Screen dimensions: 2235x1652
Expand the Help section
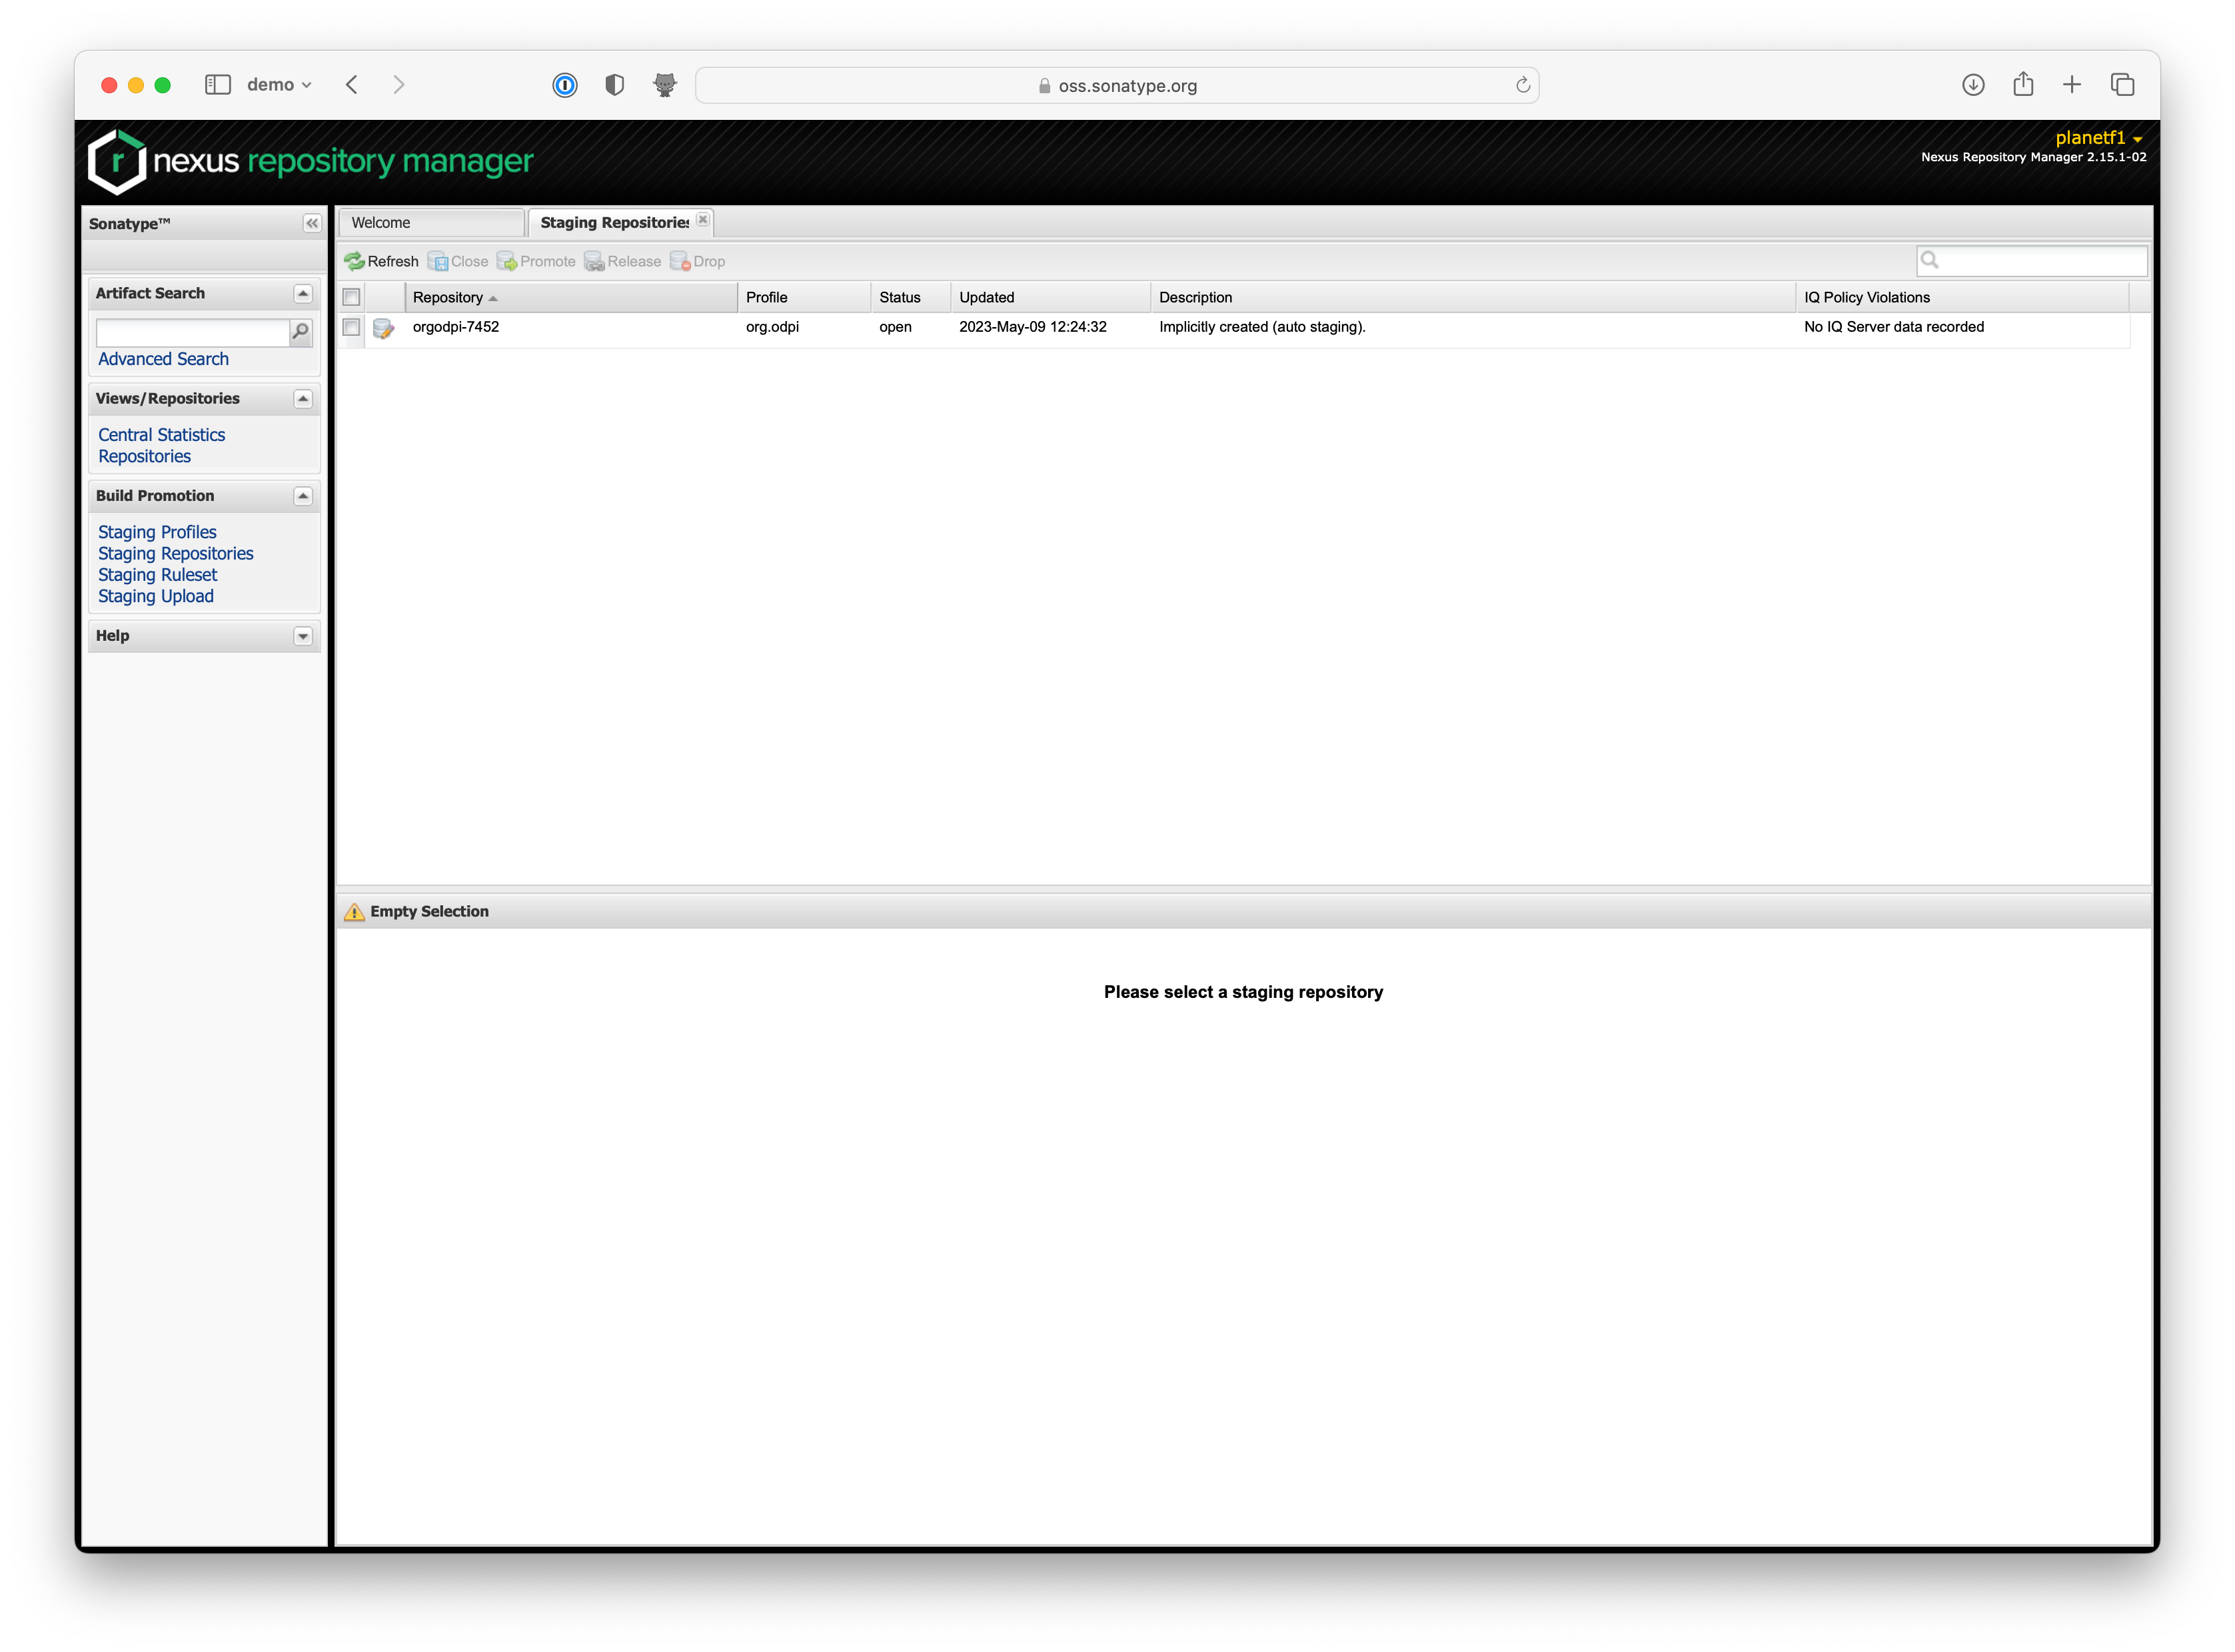point(302,636)
